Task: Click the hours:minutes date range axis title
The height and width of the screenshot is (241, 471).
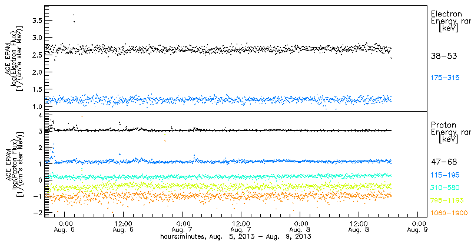Action: (235, 236)
